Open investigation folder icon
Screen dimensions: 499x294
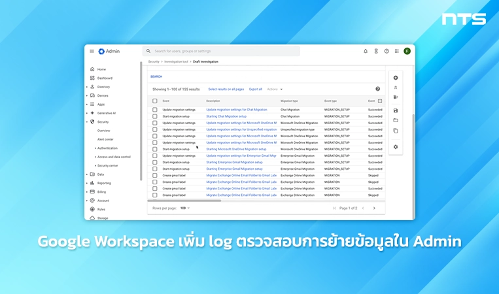[396, 120]
